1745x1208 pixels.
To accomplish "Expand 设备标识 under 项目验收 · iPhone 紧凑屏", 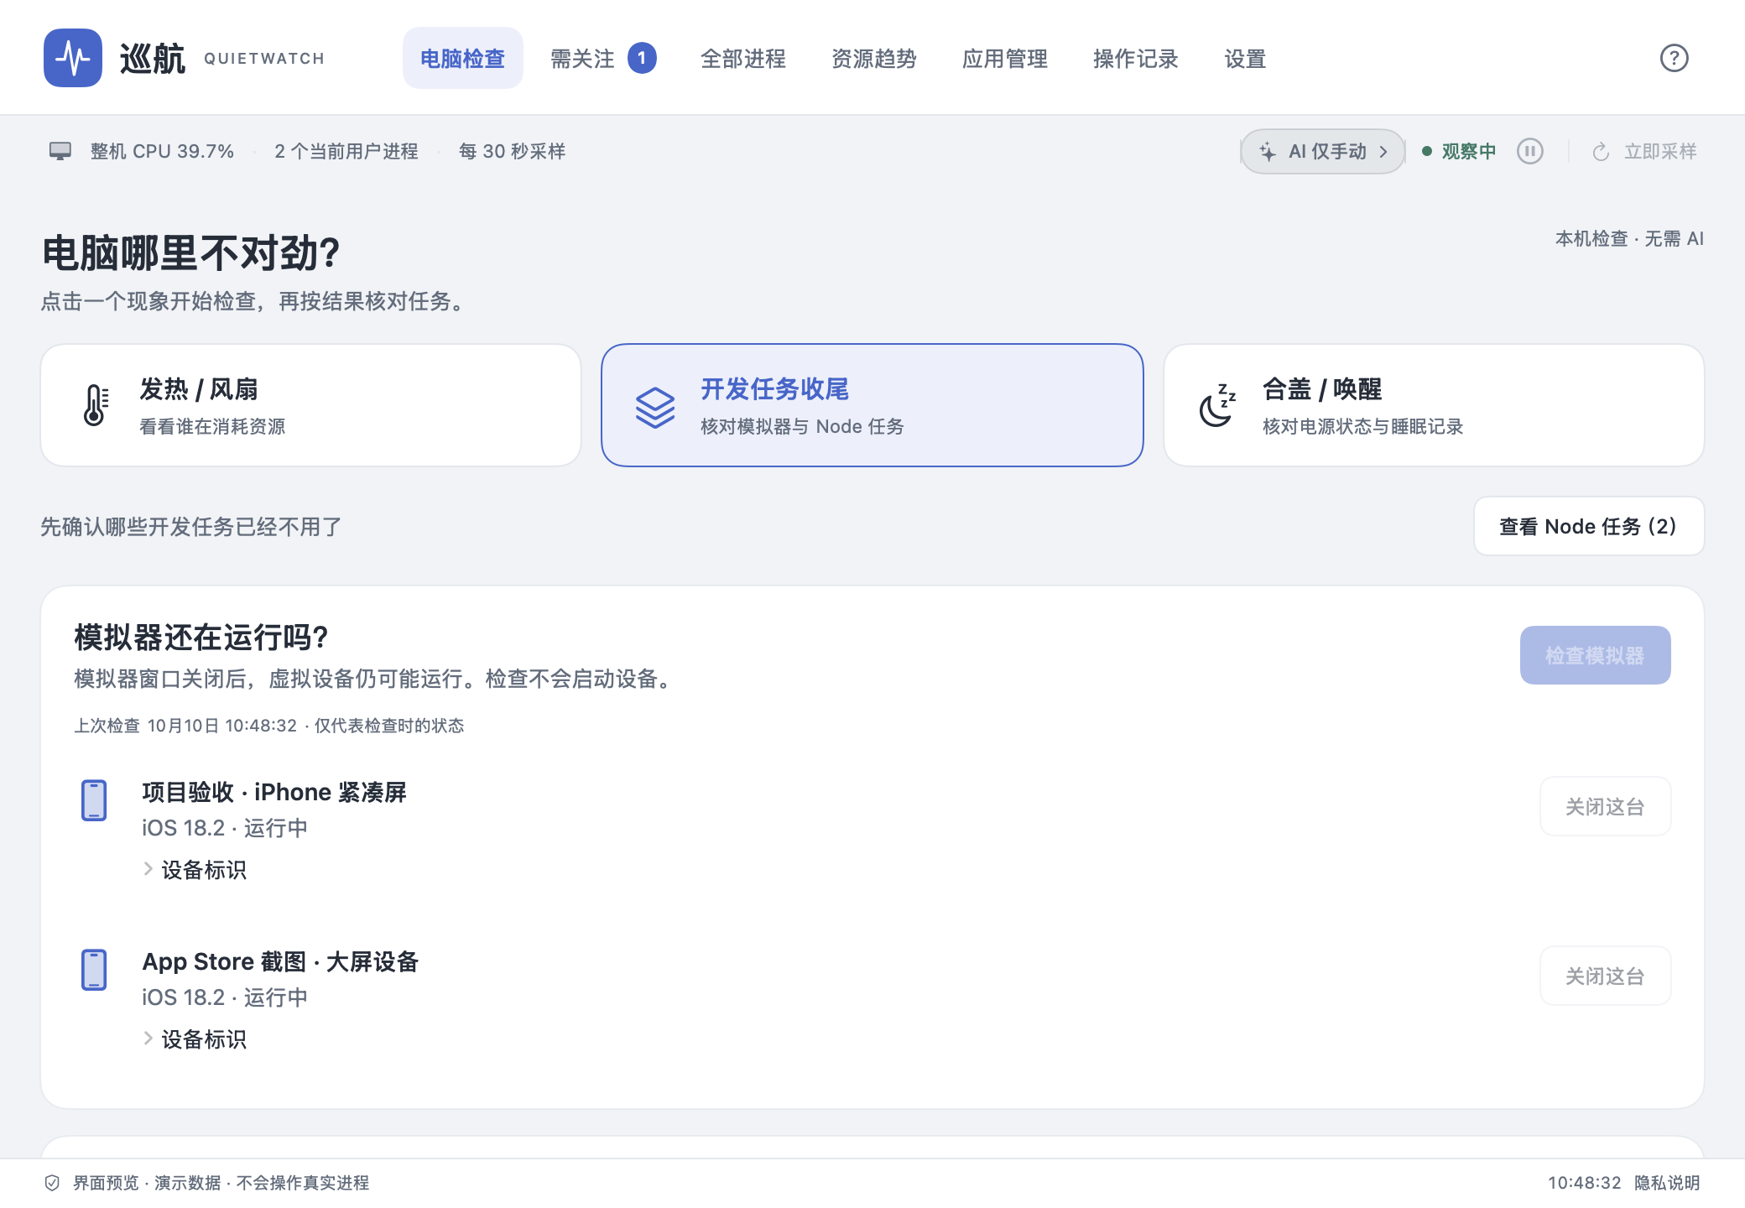I will 195,870.
